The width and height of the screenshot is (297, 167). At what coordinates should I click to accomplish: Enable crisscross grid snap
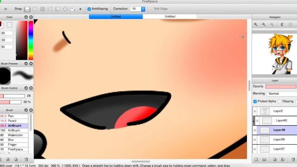click(42, 9)
